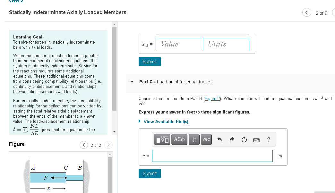This screenshot has width=335, height=193.
Task: Select the up/down arrows symbol tool
Action: (x=194, y=139)
